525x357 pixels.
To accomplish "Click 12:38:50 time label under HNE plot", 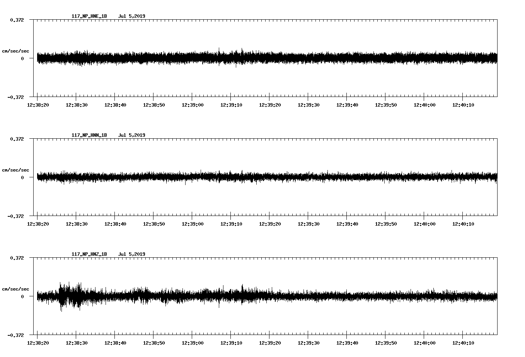I will [154, 105].
